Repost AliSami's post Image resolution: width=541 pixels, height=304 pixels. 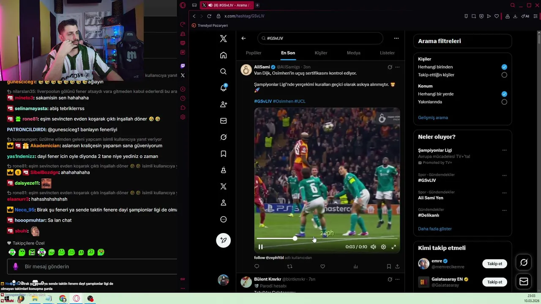[x=290, y=266]
